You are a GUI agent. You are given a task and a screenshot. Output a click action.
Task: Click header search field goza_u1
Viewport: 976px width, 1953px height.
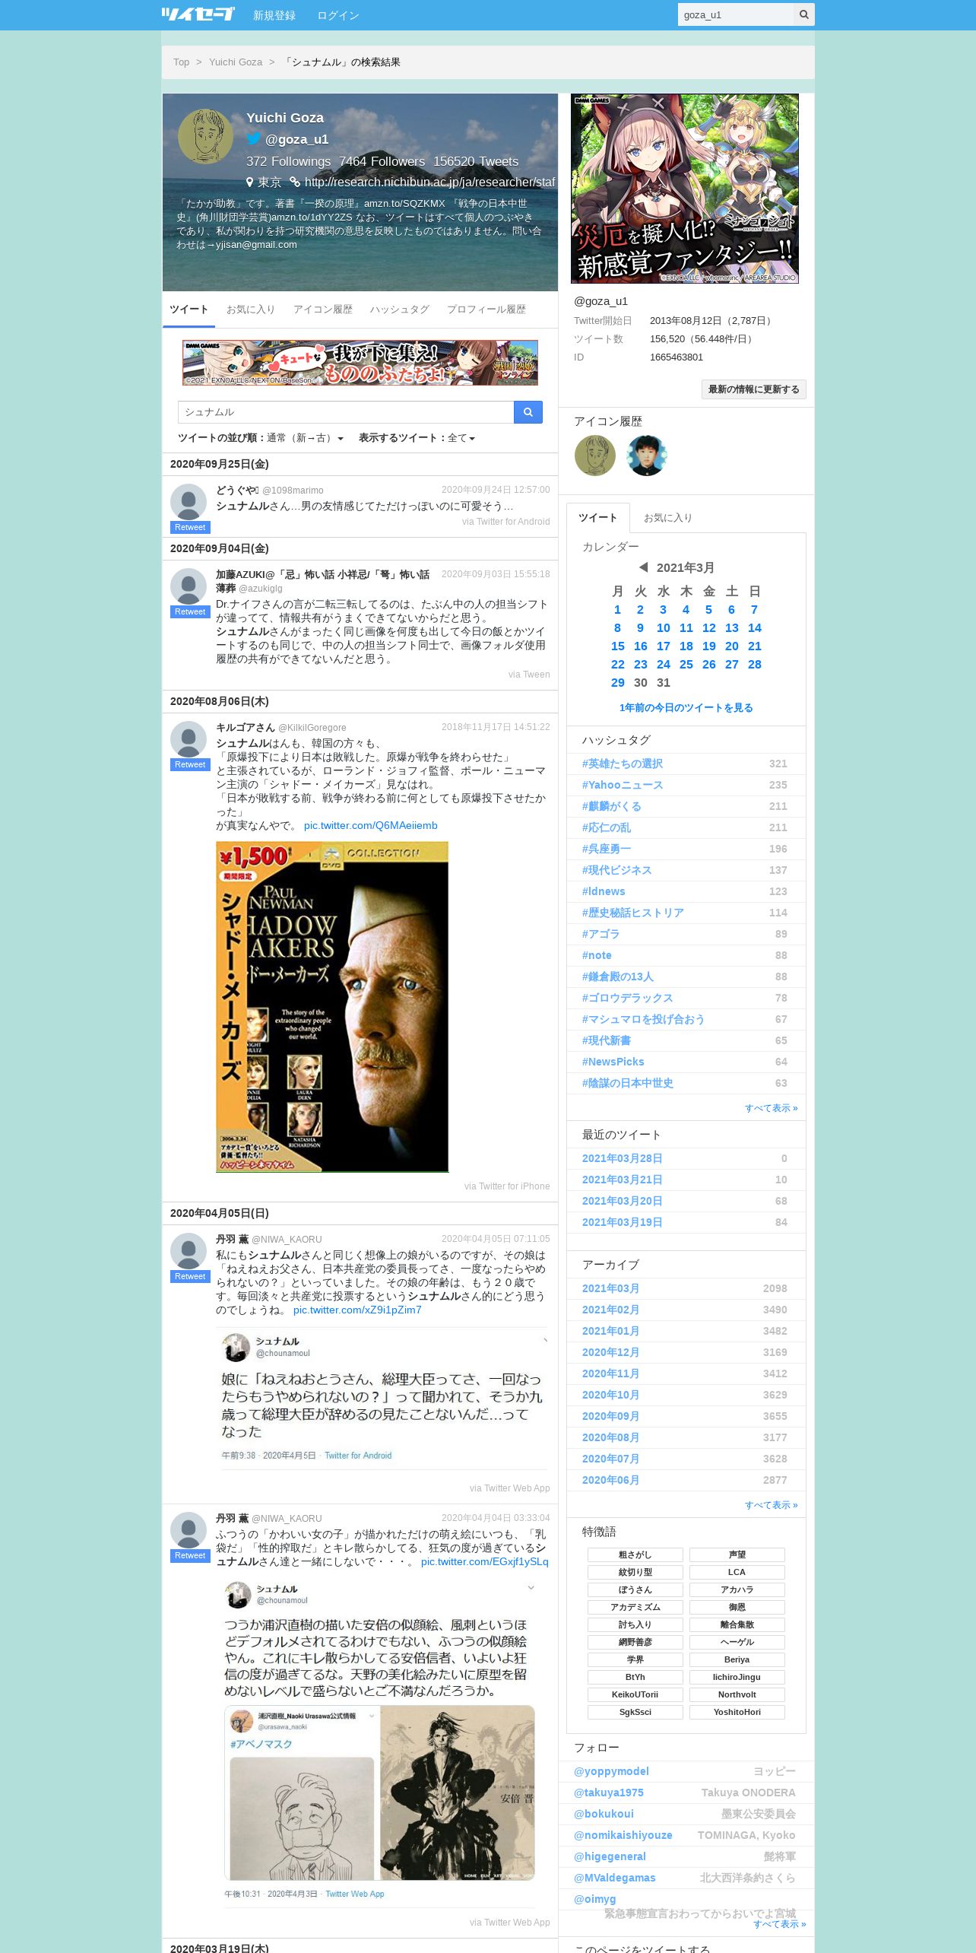pos(735,14)
